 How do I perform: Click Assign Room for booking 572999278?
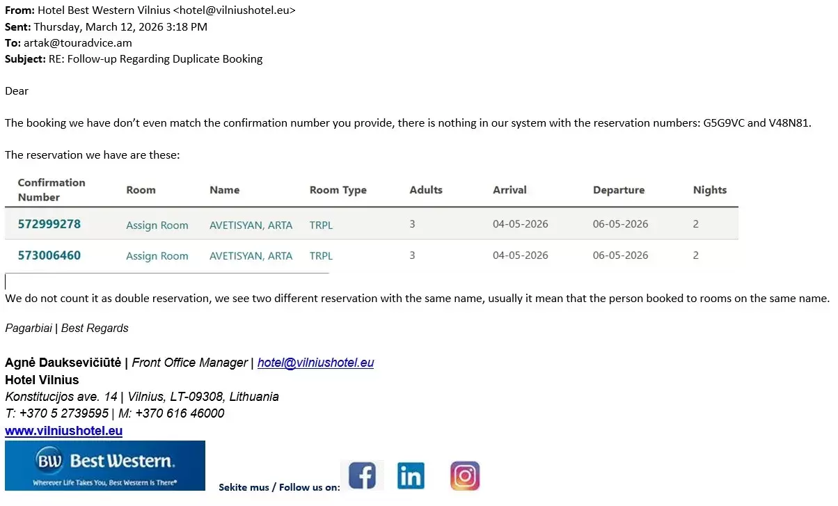point(157,226)
